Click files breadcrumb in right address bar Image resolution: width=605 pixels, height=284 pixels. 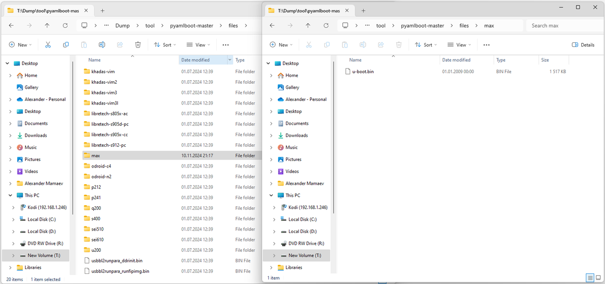point(464,25)
